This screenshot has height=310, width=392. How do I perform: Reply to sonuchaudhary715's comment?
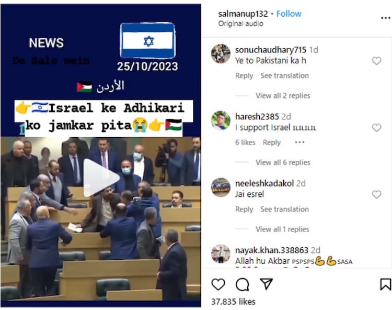(x=244, y=75)
